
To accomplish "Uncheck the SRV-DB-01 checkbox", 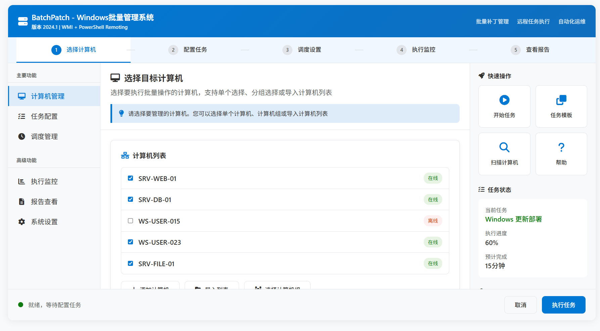I will (131, 199).
